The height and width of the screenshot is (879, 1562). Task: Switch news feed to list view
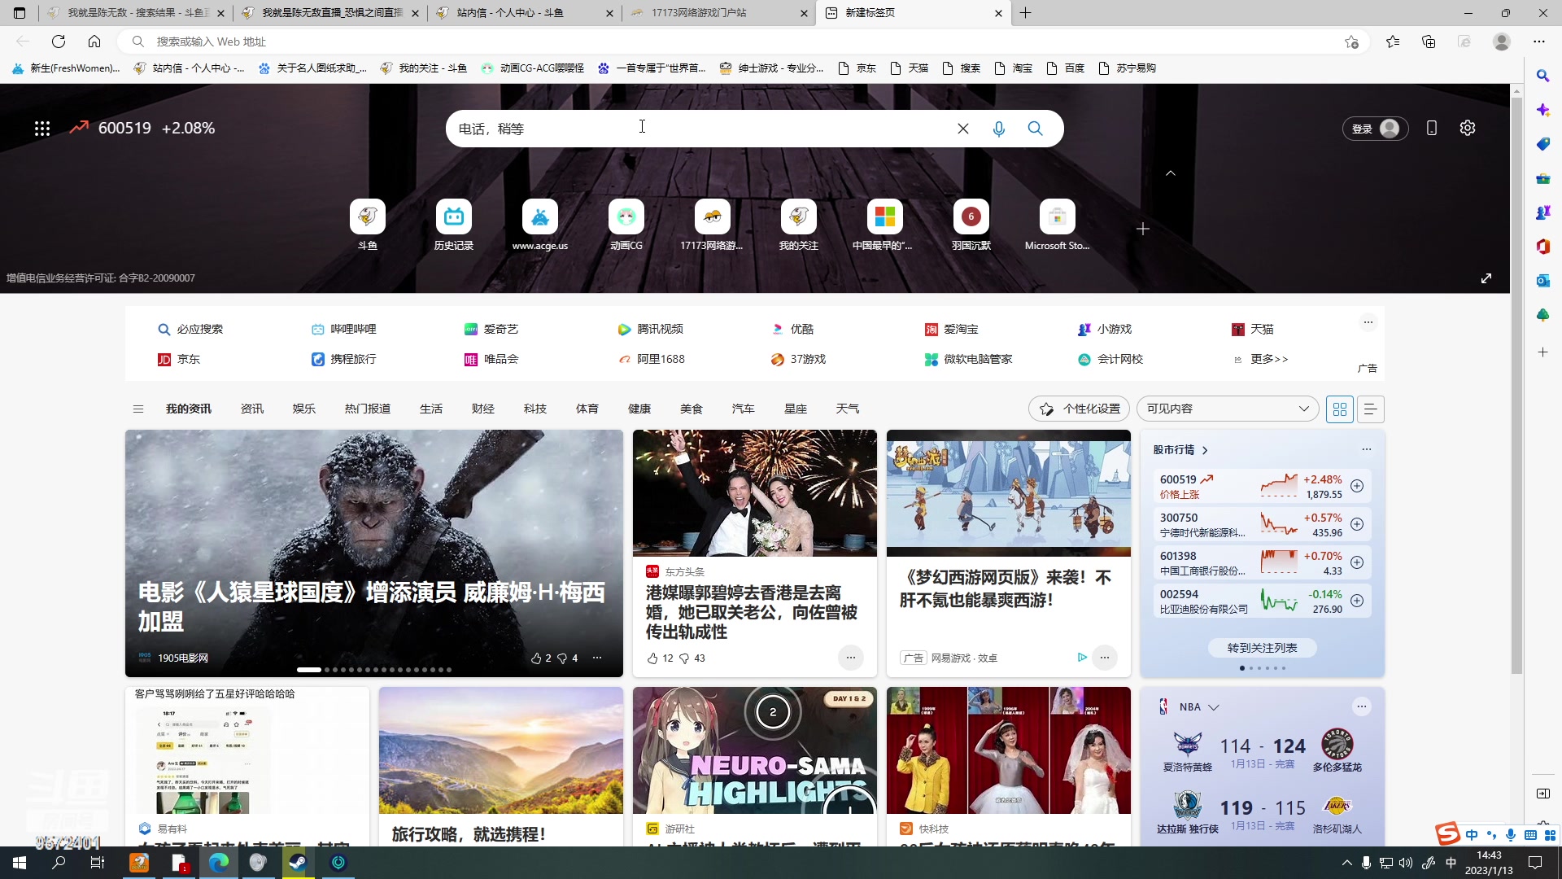(x=1371, y=409)
